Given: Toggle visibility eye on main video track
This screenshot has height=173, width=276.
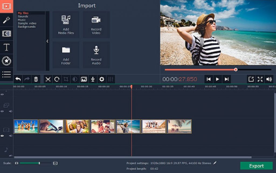Looking at the screenshot, I should pyautogui.click(x=2, y=136).
